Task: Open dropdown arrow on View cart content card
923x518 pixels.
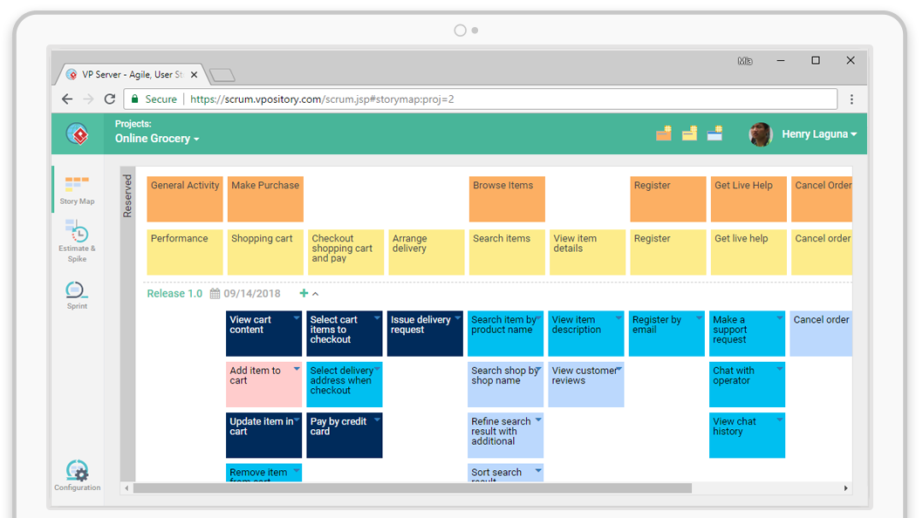Action: [x=297, y=318]
